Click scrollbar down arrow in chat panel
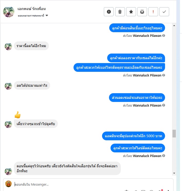This screenshot has width=182, height=191. tap(174, 173)
